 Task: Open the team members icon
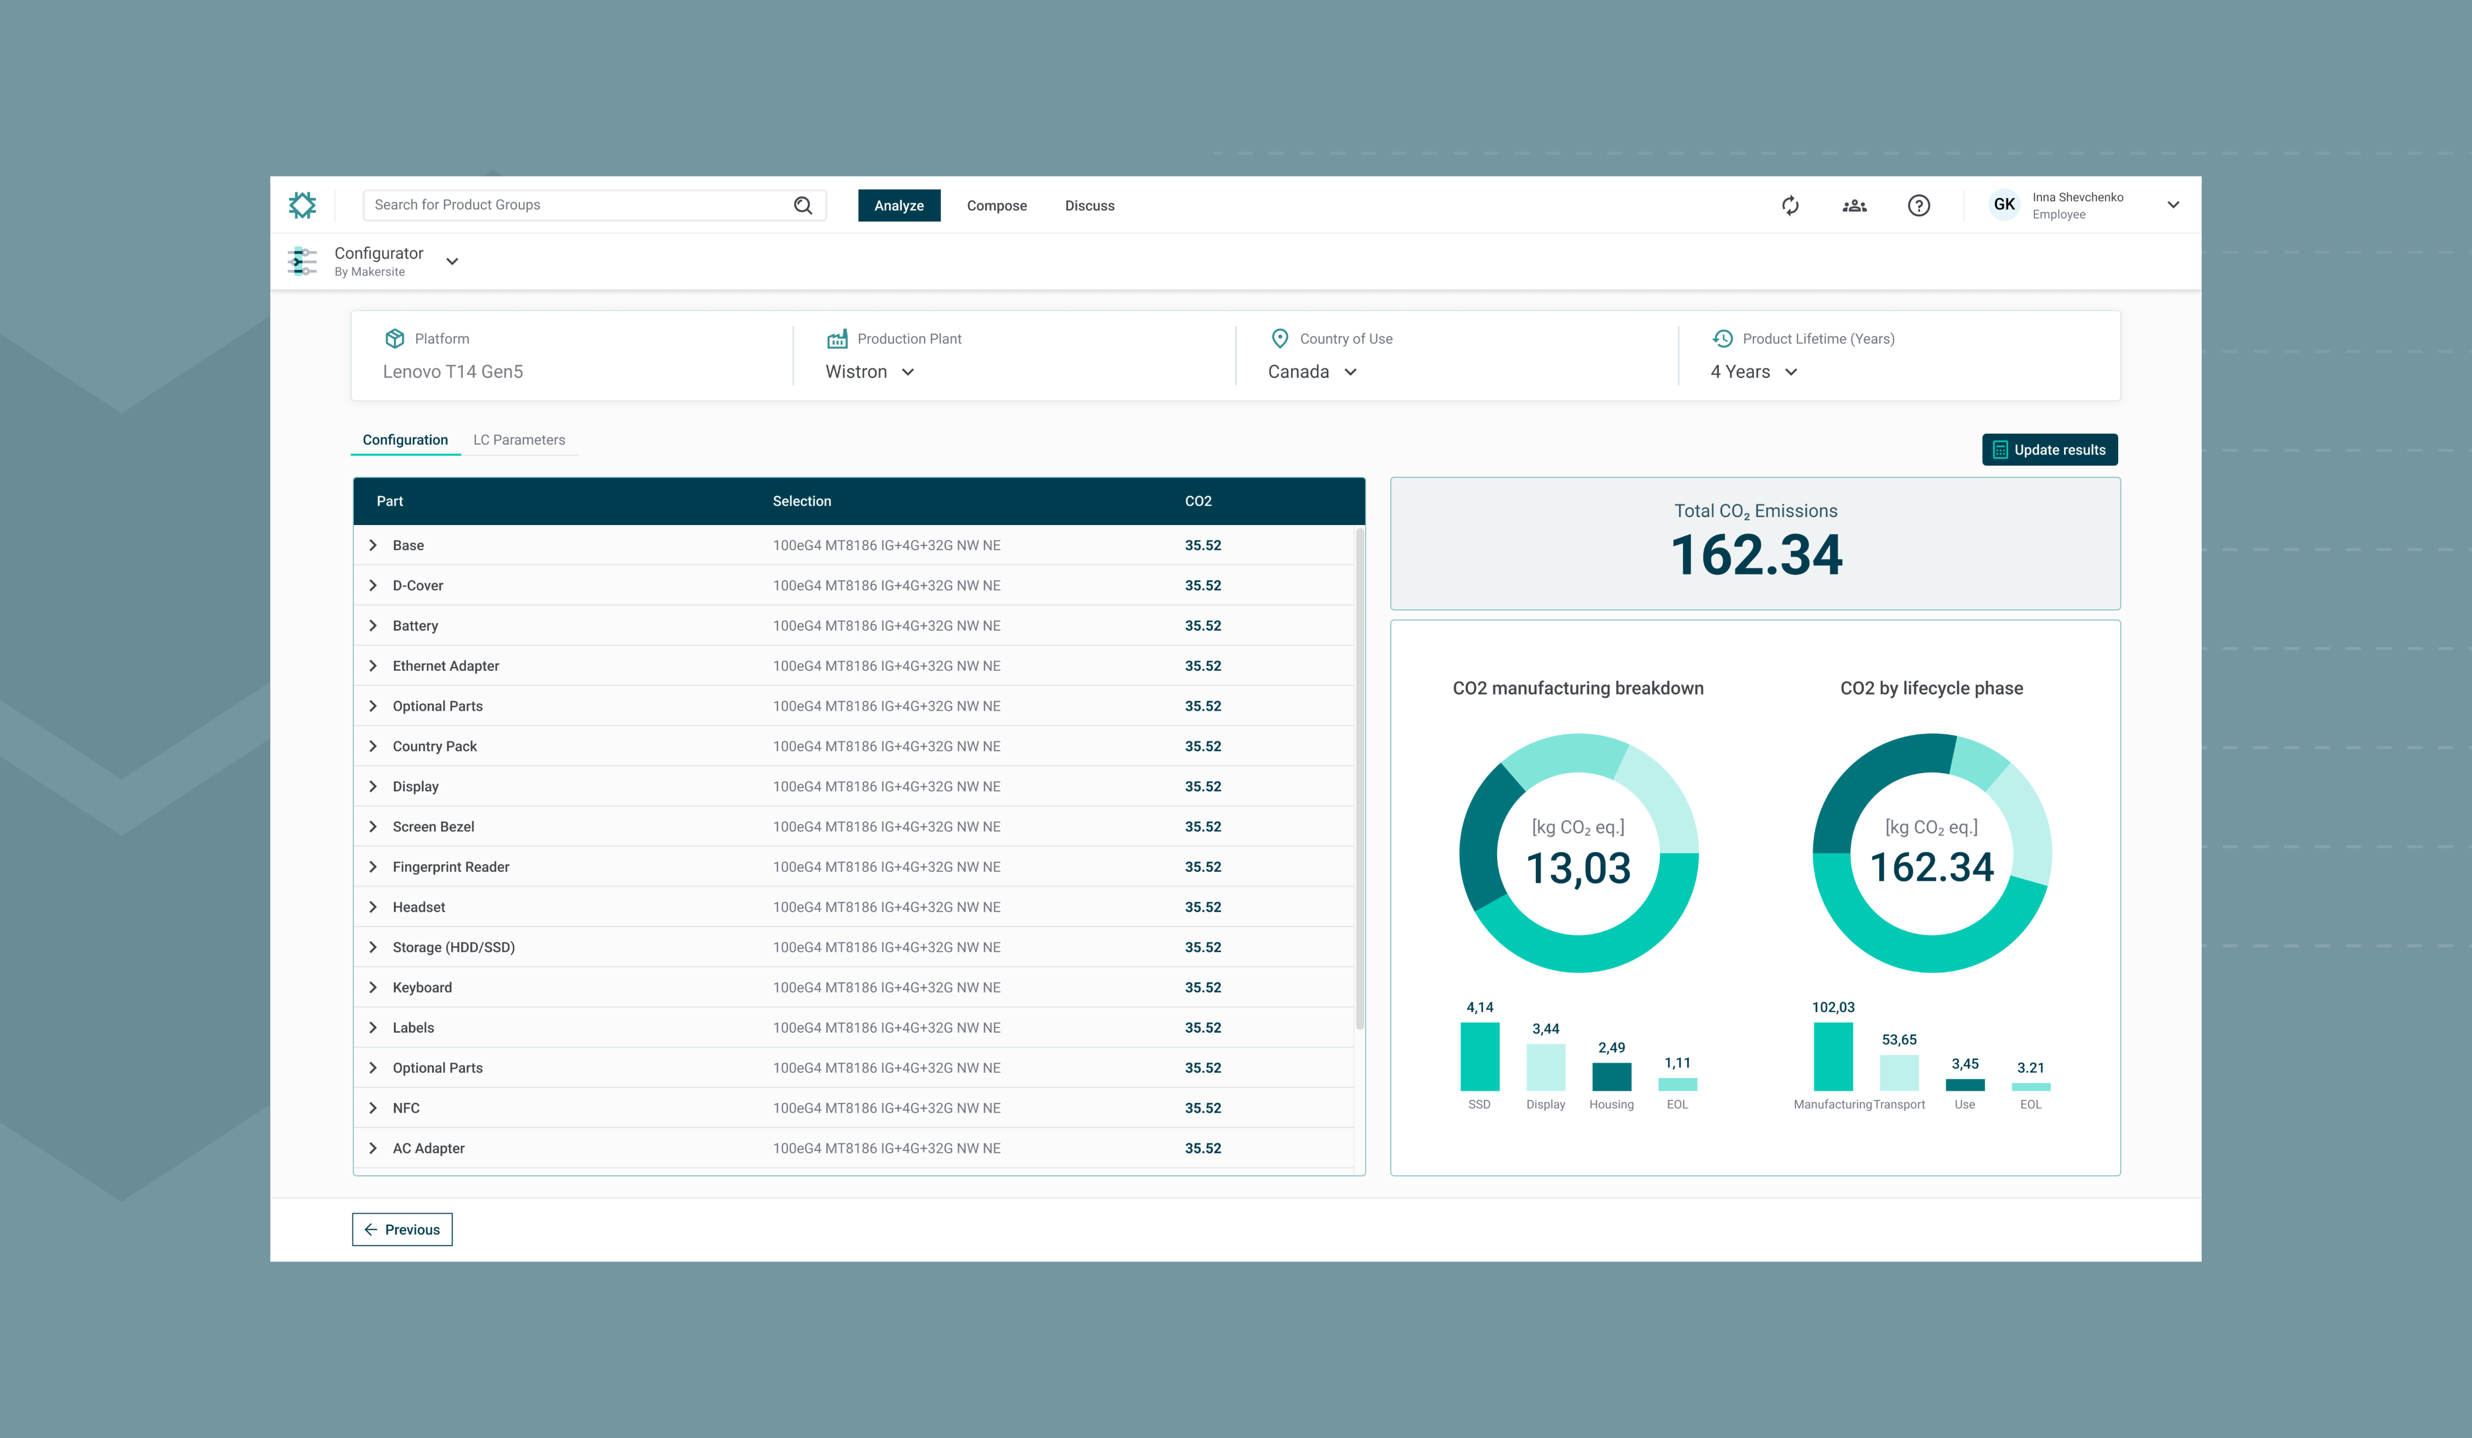(1854, 206)
